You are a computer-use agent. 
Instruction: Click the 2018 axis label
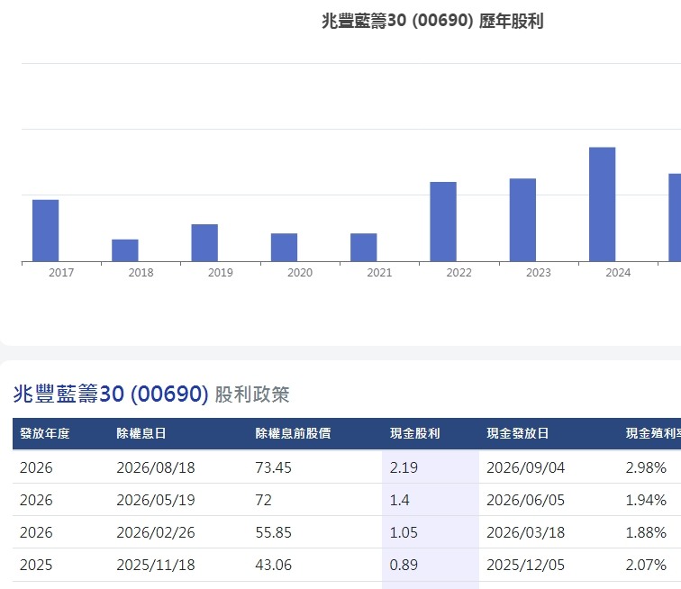coord(141,273)
